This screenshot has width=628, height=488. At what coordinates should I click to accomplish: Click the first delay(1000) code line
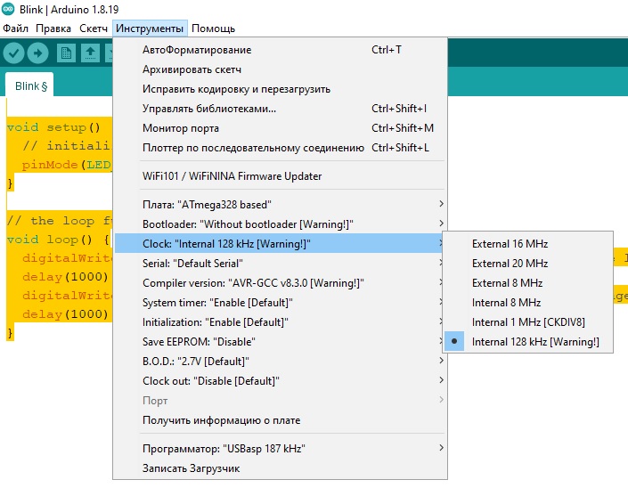(65, 277)
